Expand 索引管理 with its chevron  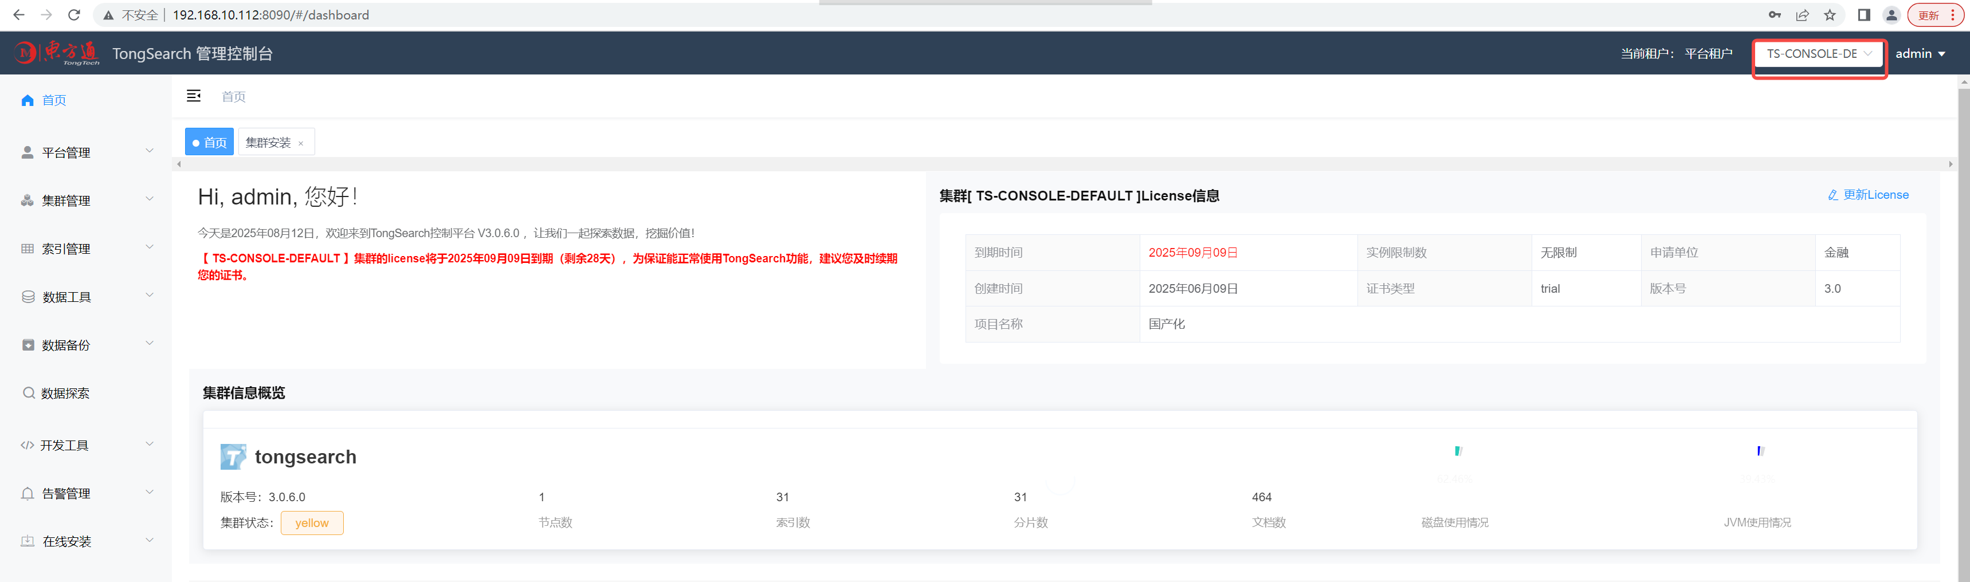click(x=150, y=247)
